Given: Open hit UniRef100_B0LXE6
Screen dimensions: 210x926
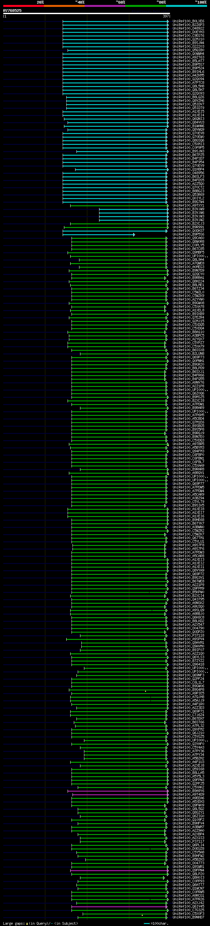Looking at the screenshot, I should click(188, 21).
